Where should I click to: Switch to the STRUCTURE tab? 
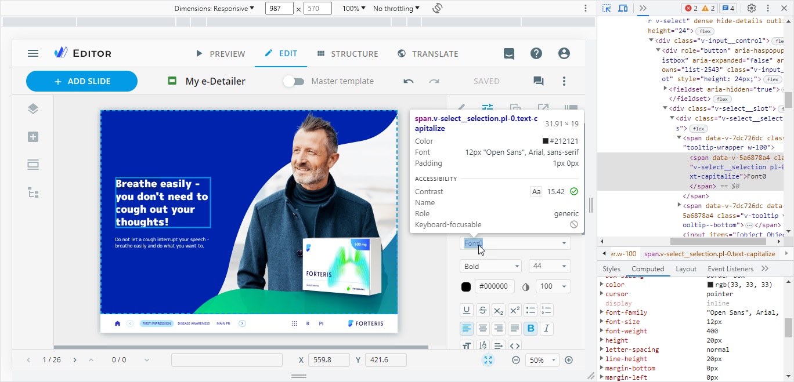point(348,53)
